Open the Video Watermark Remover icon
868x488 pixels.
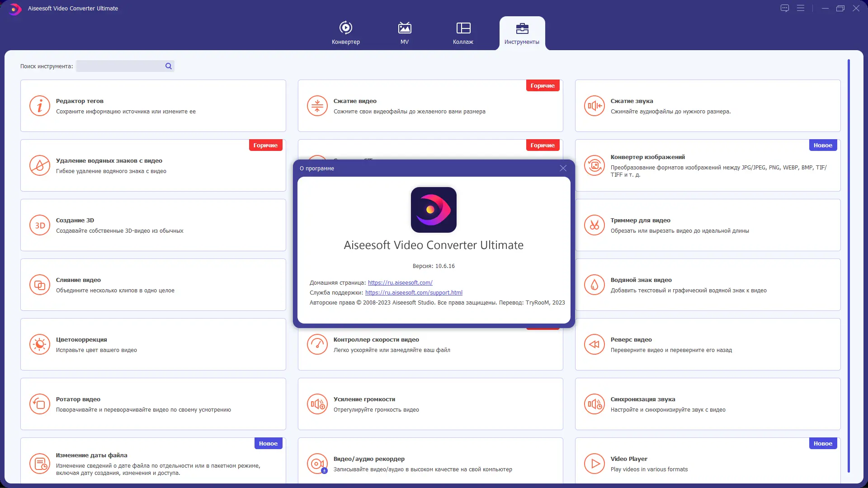coord(40,166)
